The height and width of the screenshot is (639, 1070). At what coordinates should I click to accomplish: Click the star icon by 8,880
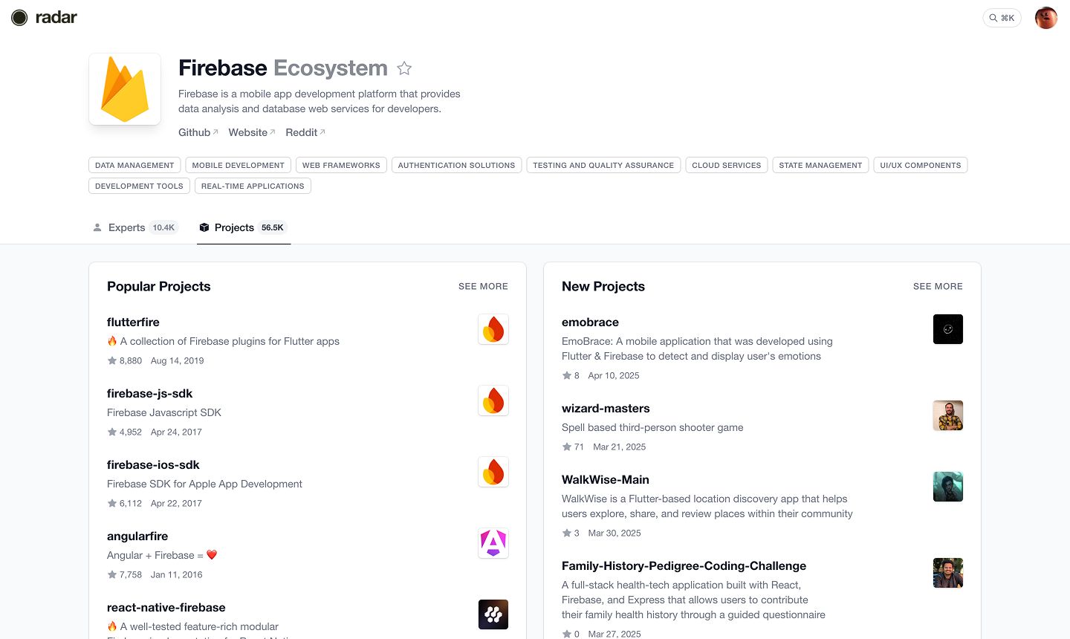click(x=112, y=360)
